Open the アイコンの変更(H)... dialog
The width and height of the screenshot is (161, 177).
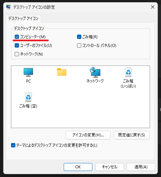[88, 135]
